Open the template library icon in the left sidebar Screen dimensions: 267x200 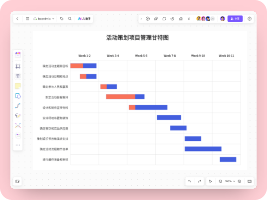[18, 55]
